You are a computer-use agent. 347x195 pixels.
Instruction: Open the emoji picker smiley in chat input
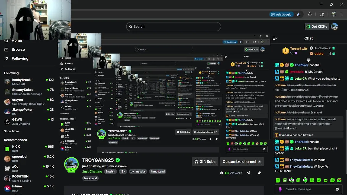[x=337, y=189]
